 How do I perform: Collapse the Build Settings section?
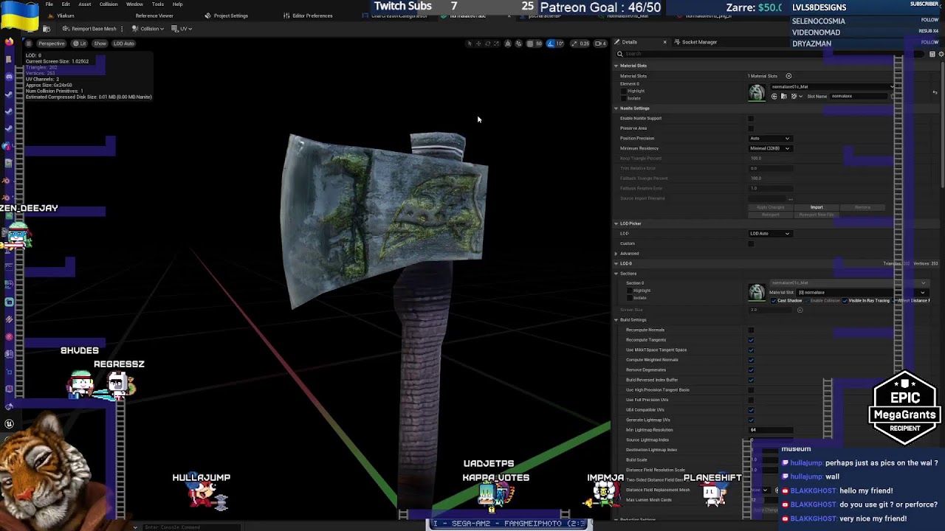pyautogui.click(x=616, y=319)
